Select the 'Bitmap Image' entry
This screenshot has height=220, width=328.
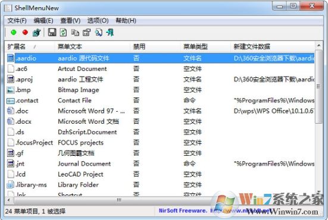click(x=79, y=90)
